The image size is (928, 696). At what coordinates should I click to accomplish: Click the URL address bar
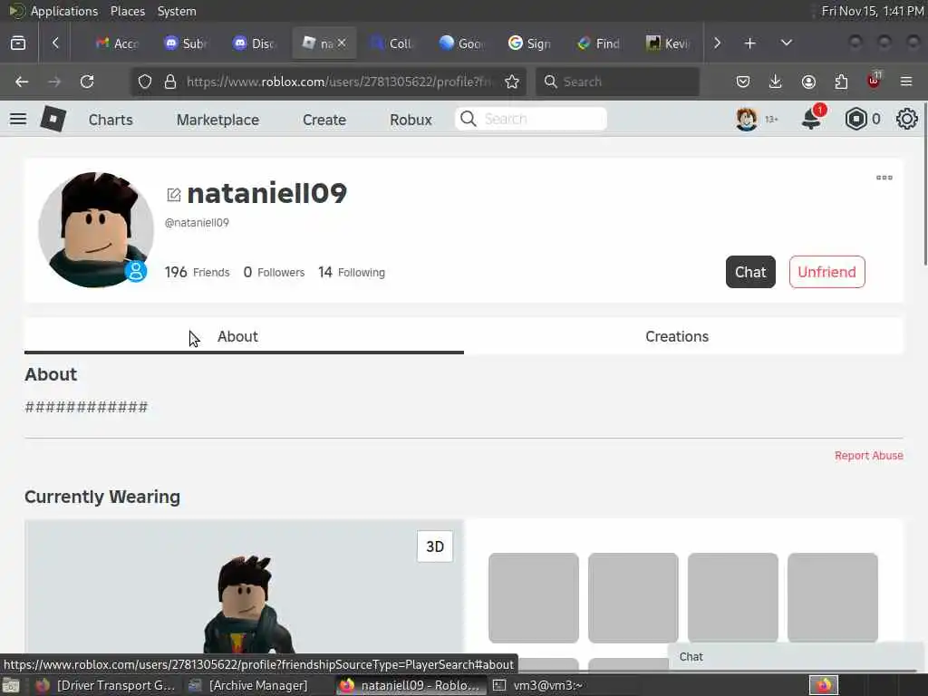click(x=341, y=82)
